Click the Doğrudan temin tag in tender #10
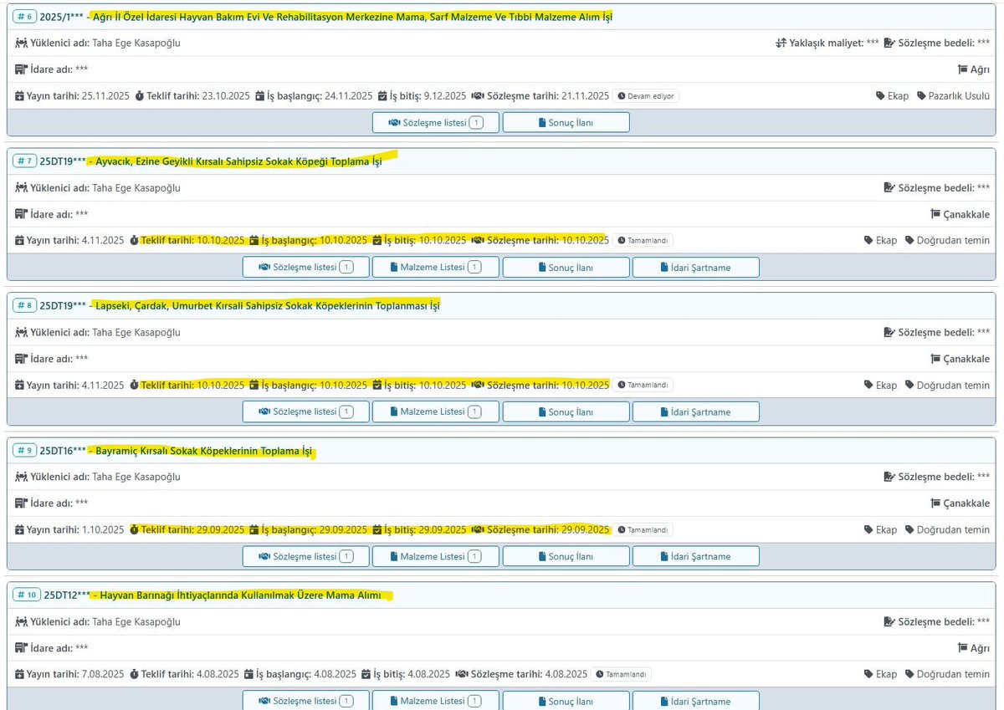 click(x=947, y=674)
